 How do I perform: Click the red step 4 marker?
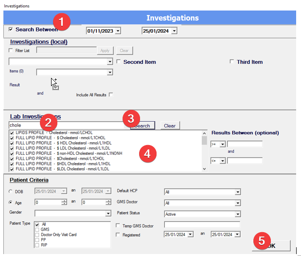click(148, 153)
